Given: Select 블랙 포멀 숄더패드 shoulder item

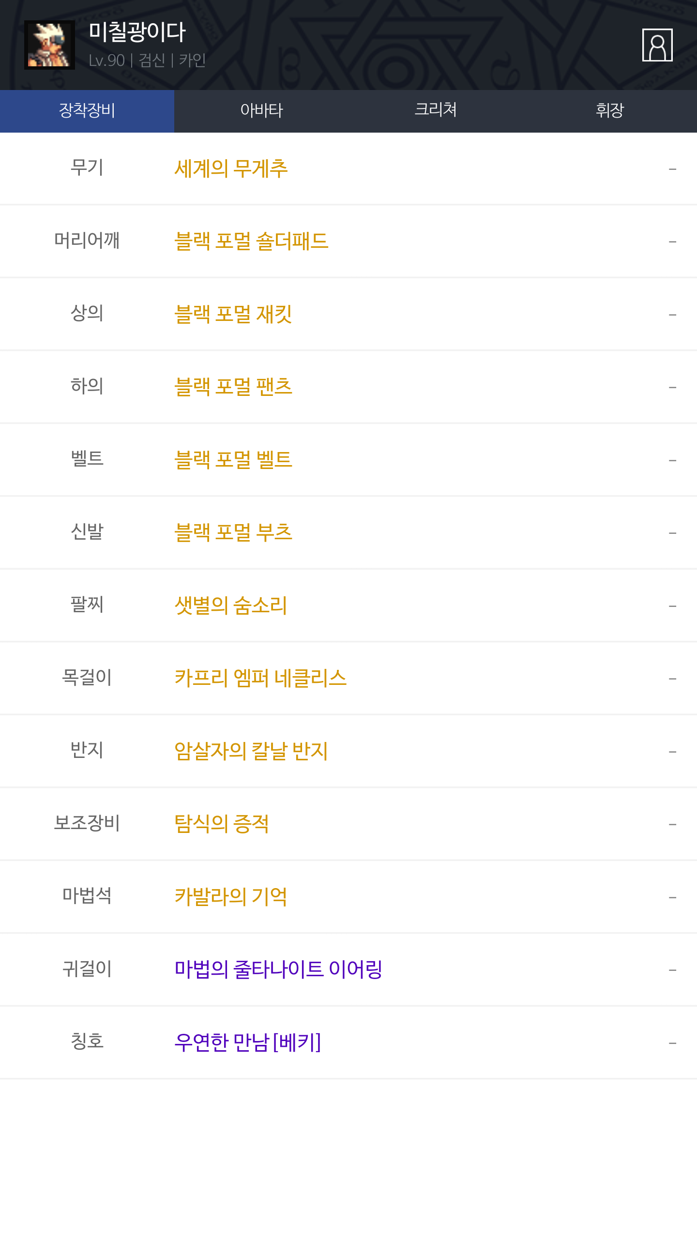Looking at the screenshot, I should coord(251,242).
